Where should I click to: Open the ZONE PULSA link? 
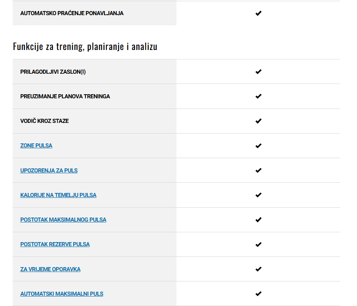click(36, 145)
